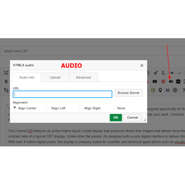Click the question mark help icon

coord(184,90)
